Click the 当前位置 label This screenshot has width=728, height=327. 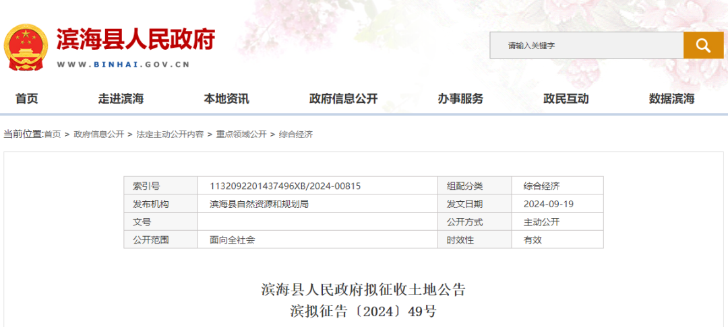click(x=23, y=135)
